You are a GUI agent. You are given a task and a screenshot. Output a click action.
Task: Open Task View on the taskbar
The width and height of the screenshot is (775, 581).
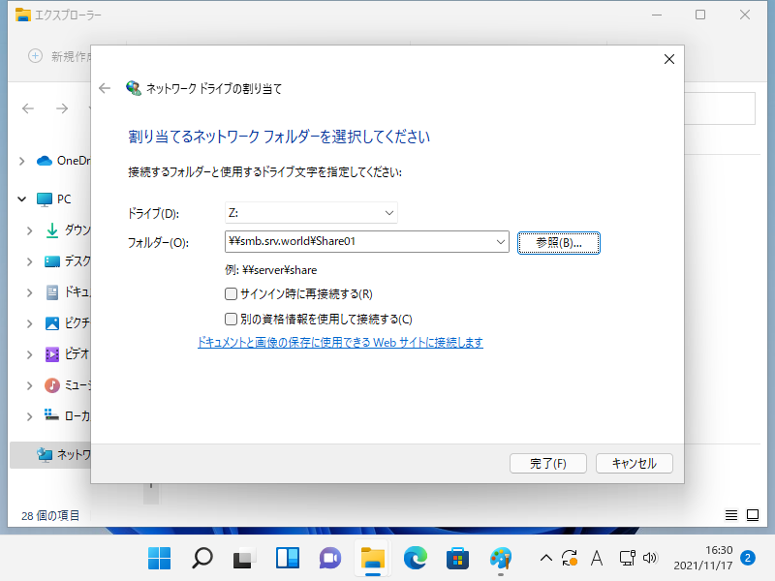[x=244, y=558]
